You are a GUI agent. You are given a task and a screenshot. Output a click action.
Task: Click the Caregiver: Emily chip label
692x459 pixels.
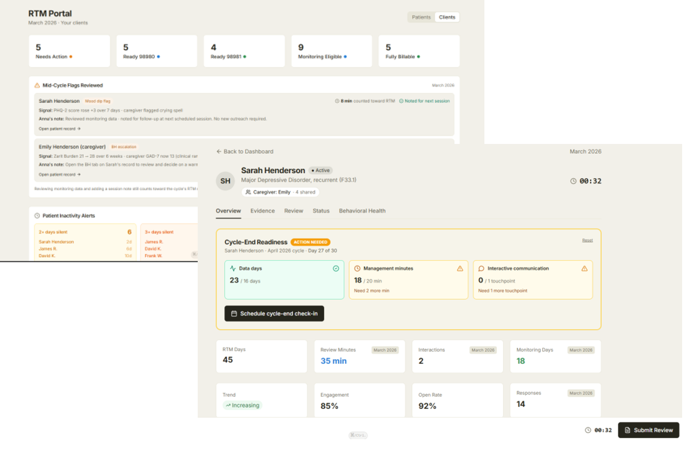pos(272,192)
